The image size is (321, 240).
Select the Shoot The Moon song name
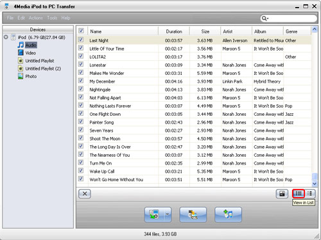click(x=105, y=139)
